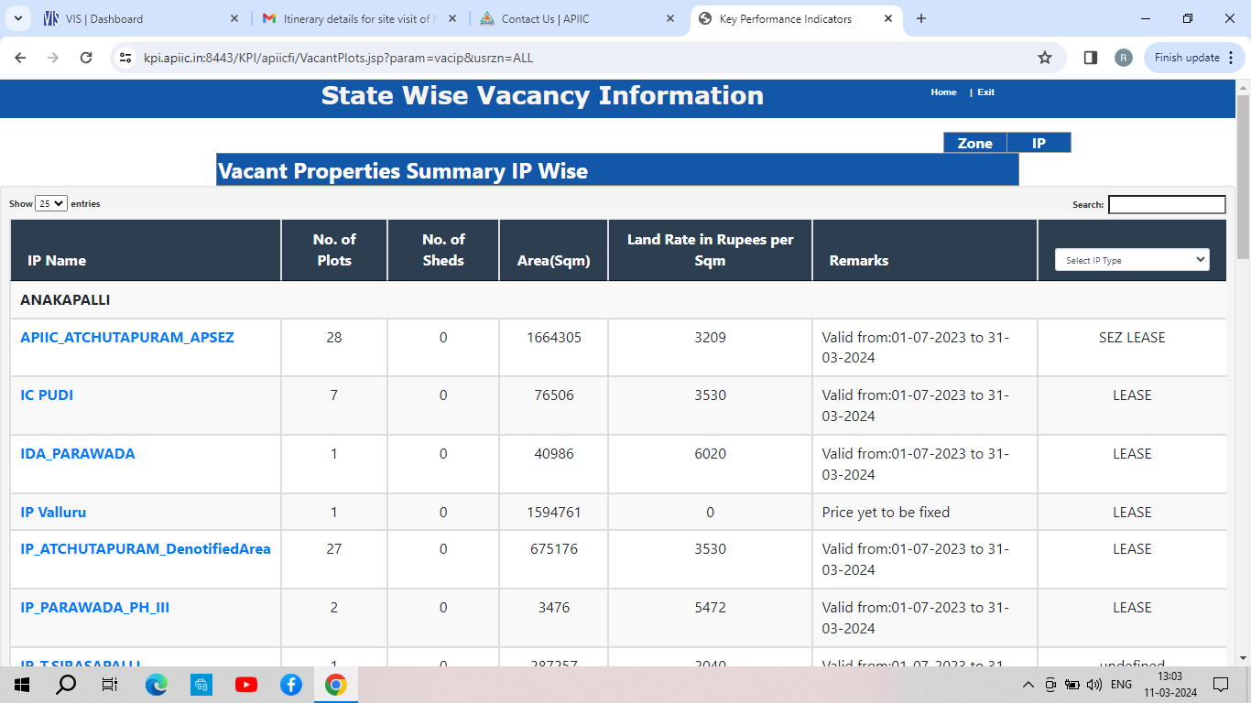The width and height of the screenshot is (1251, 703).
Task: Click the browser forward arrow
Action: point(53,58)
